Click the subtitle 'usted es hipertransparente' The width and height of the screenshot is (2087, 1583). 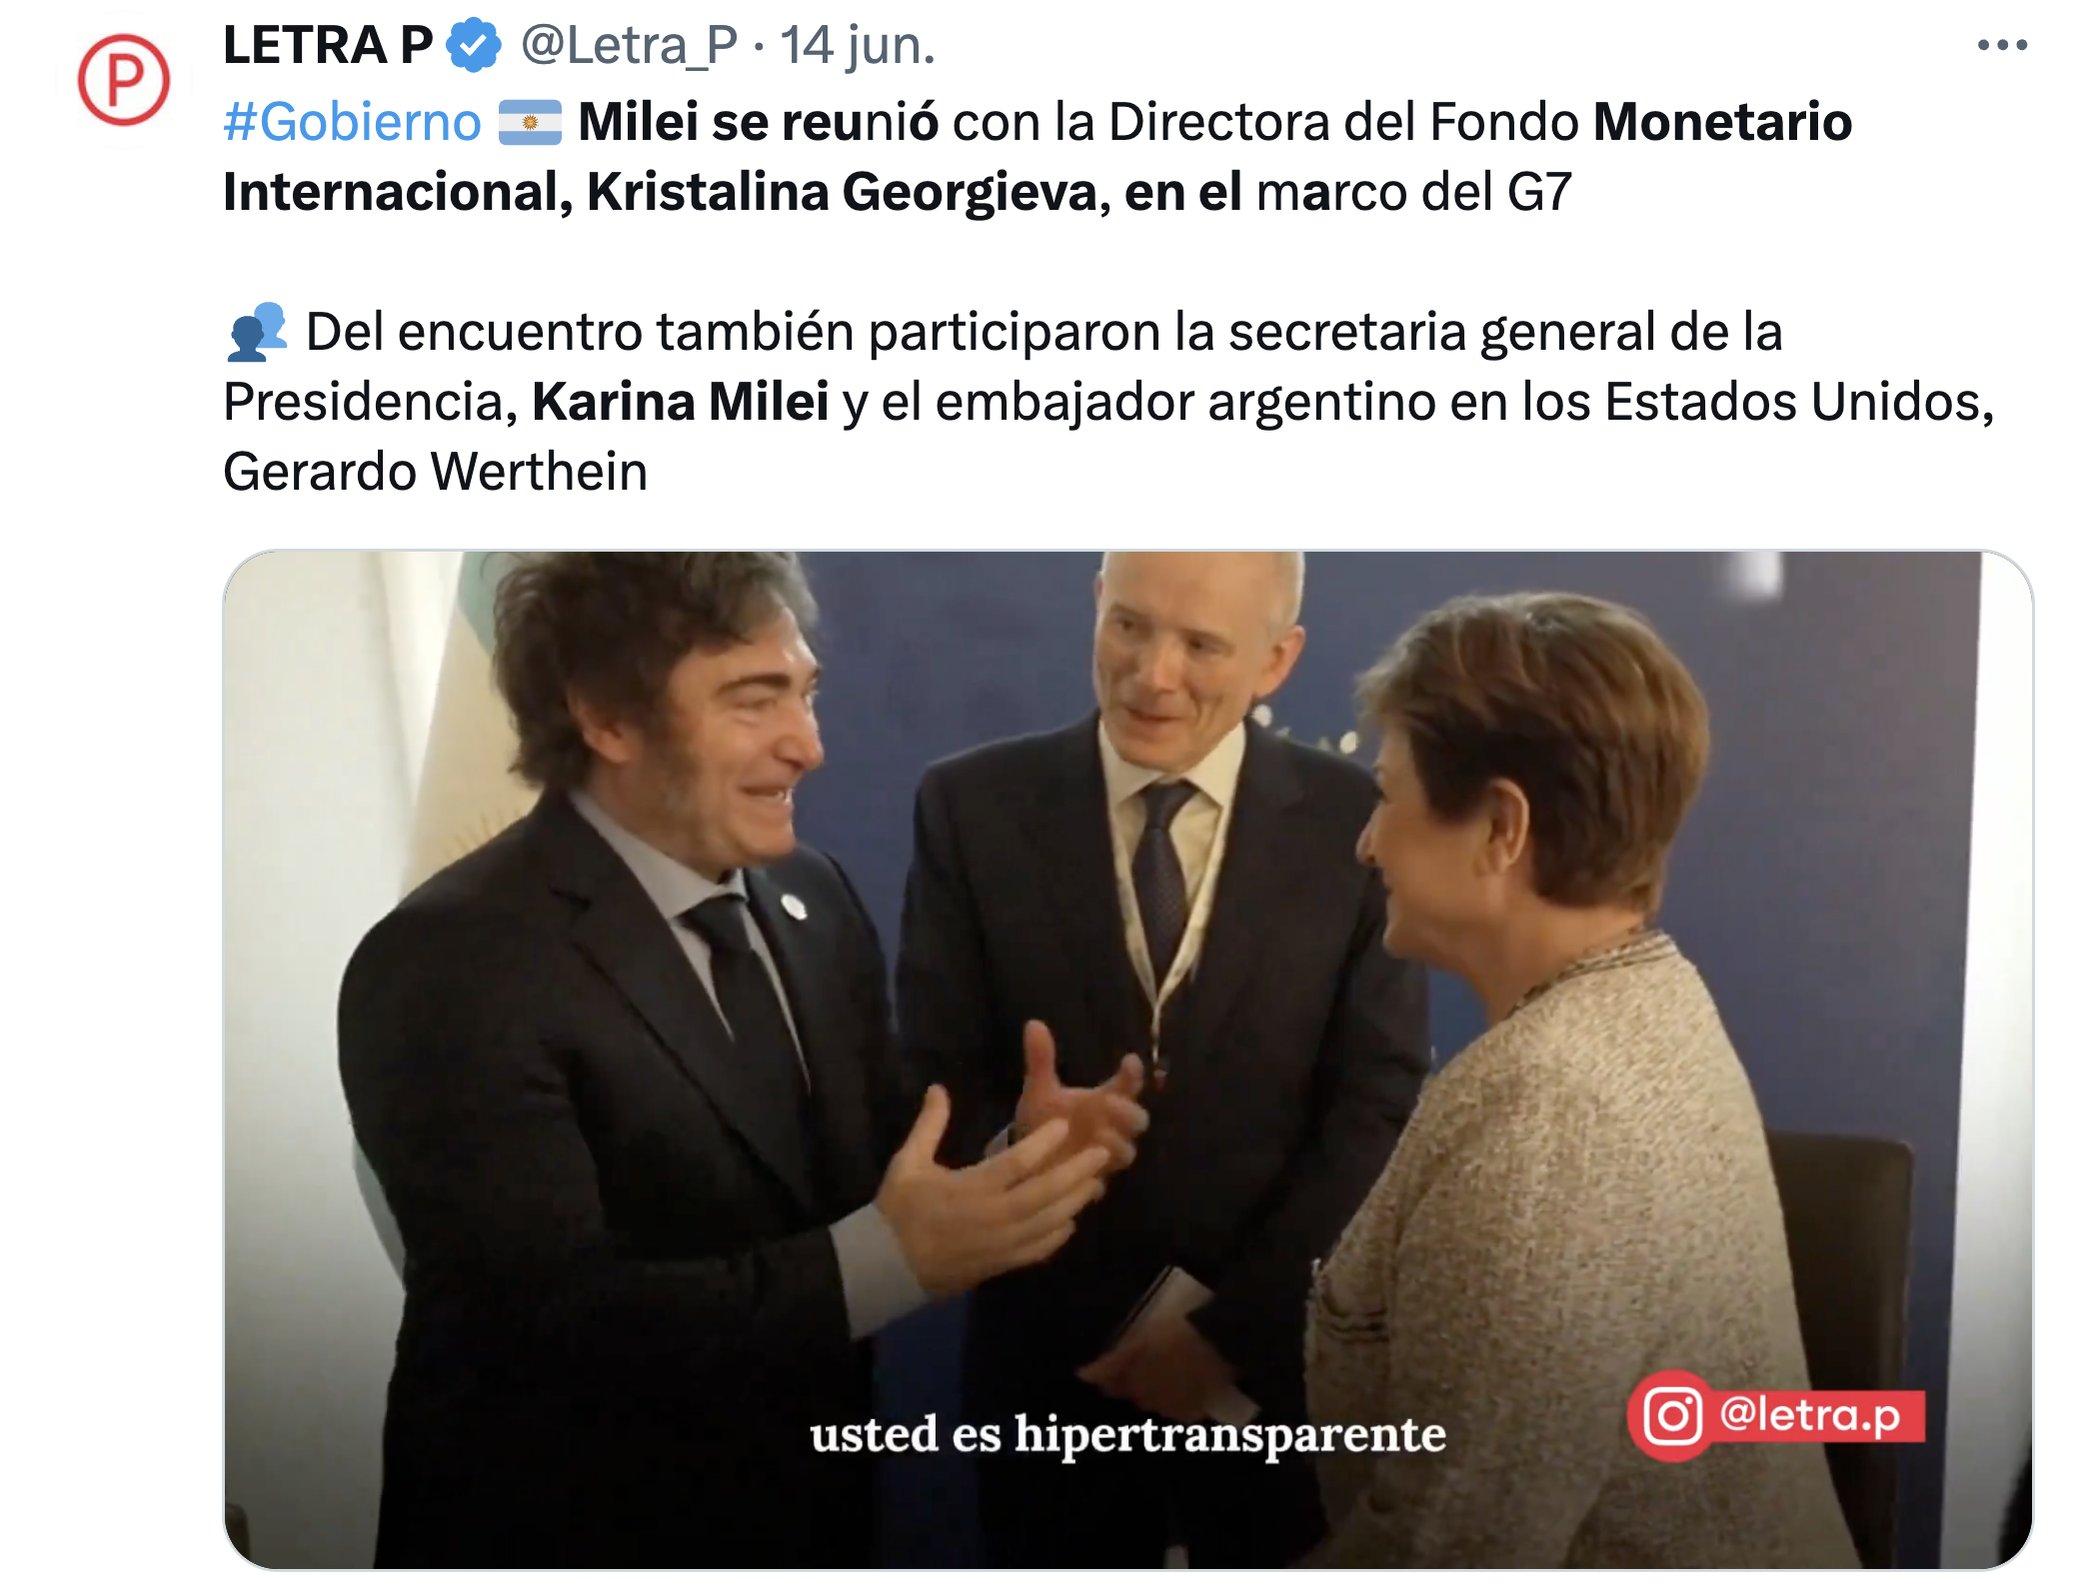(1127, 1434)
